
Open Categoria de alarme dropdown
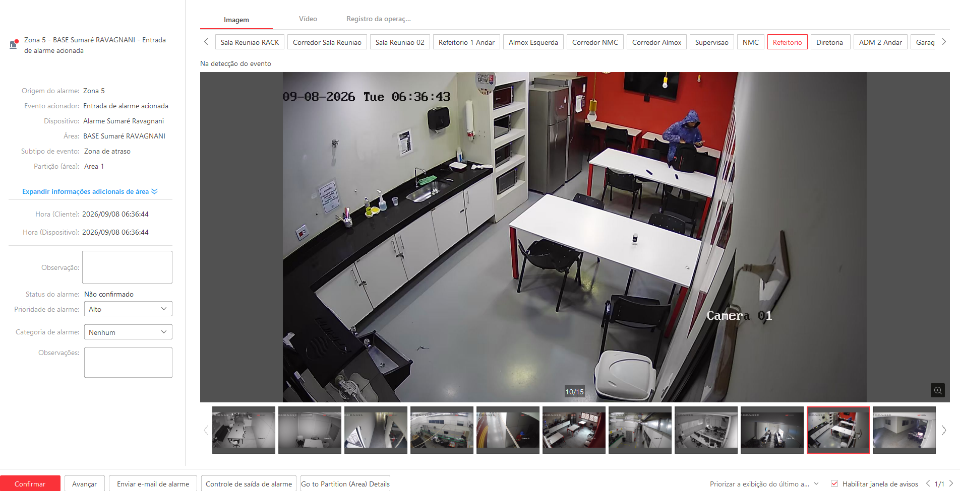coord(128,332)
